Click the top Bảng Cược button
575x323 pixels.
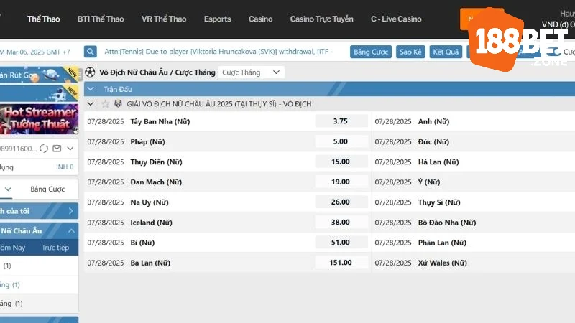[x=371, y=52]
